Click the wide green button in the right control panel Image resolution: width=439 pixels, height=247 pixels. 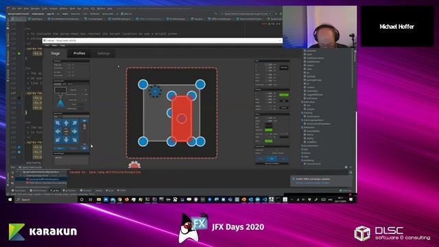coord(284,95)
